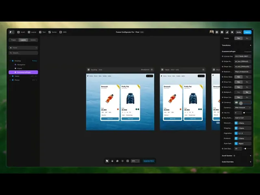Set Visible to No

[x=247, y=38]
